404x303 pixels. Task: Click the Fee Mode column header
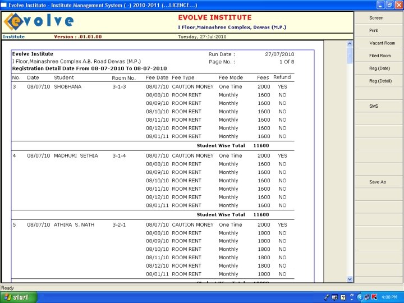coord(231,77)
